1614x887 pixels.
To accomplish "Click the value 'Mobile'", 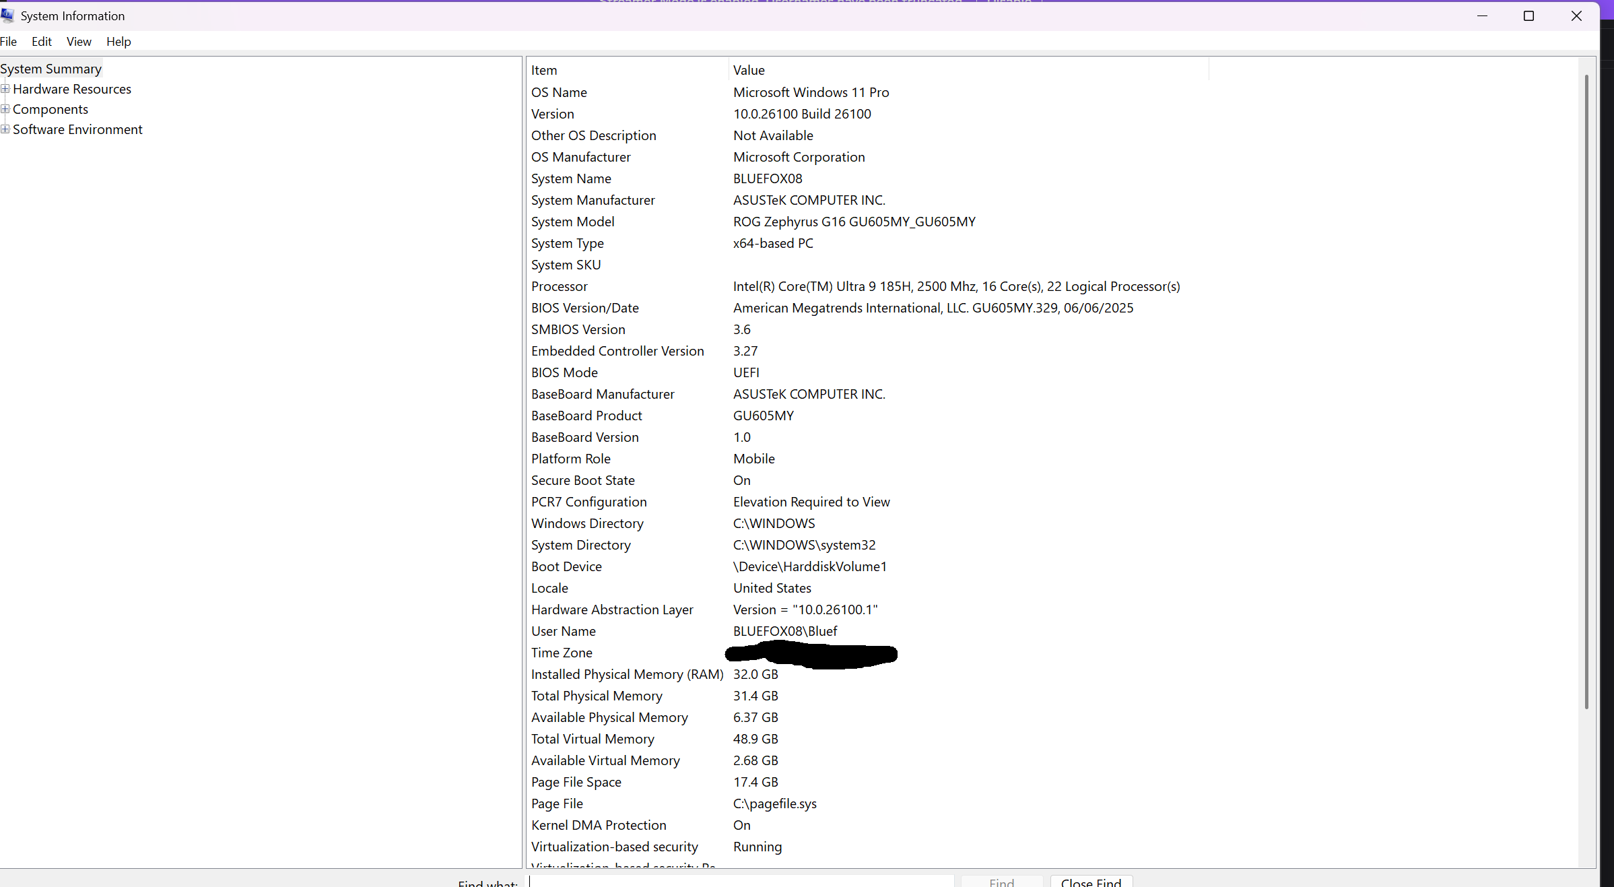I will (753, 459).
